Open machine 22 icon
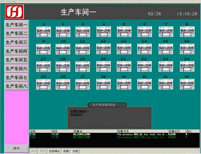201x154 pixels. (144, 66)
